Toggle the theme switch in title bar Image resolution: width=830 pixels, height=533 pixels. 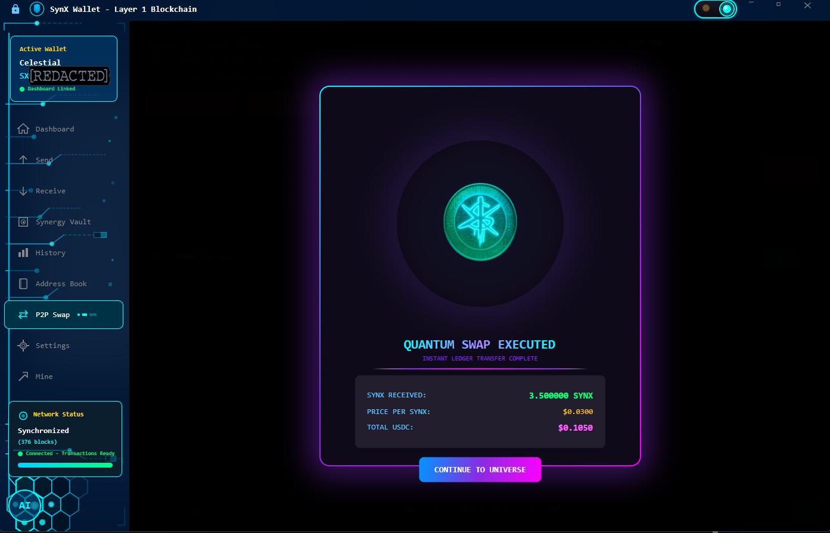tap(716, 8)
